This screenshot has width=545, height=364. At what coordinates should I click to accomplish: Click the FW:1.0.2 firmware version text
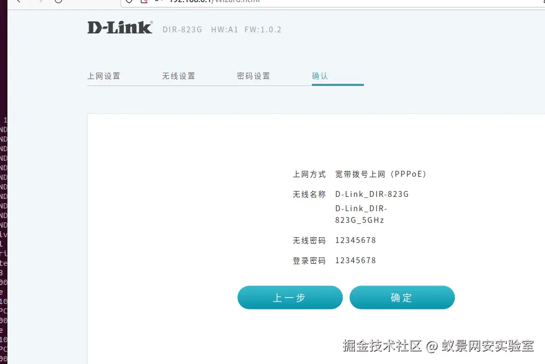pyautogui.click(x=263, y=30)
